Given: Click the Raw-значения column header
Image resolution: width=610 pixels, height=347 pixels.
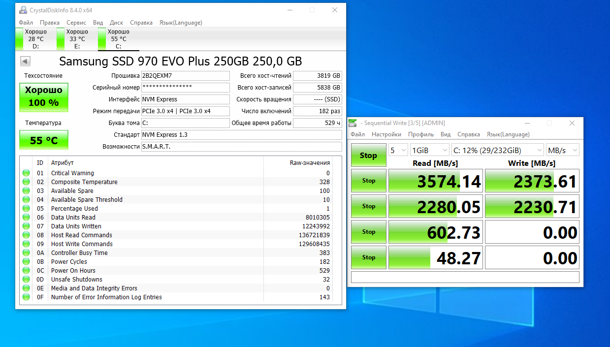Looking at the screenshot, I should tap(298, 163).
